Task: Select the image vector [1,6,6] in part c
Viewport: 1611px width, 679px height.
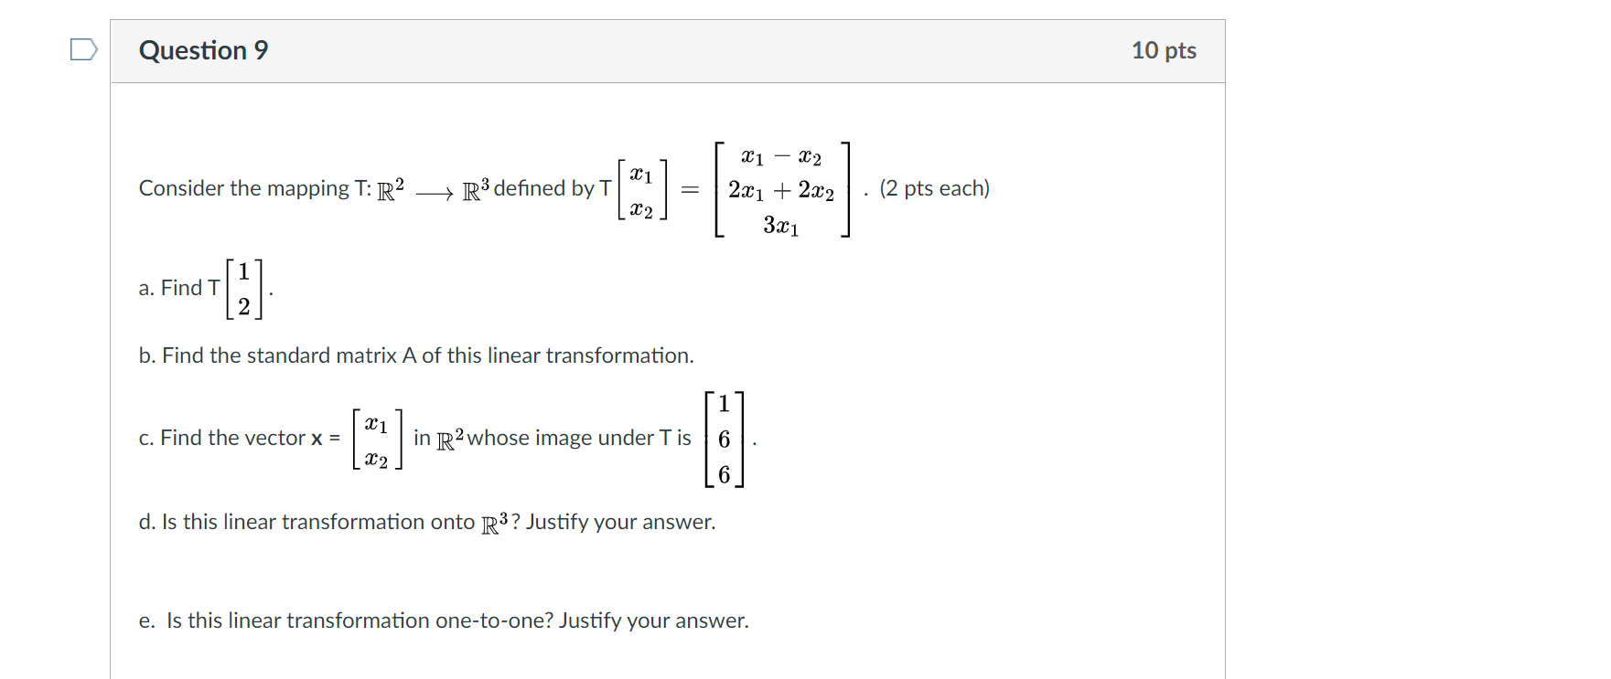Action: (x=723, y=438)
